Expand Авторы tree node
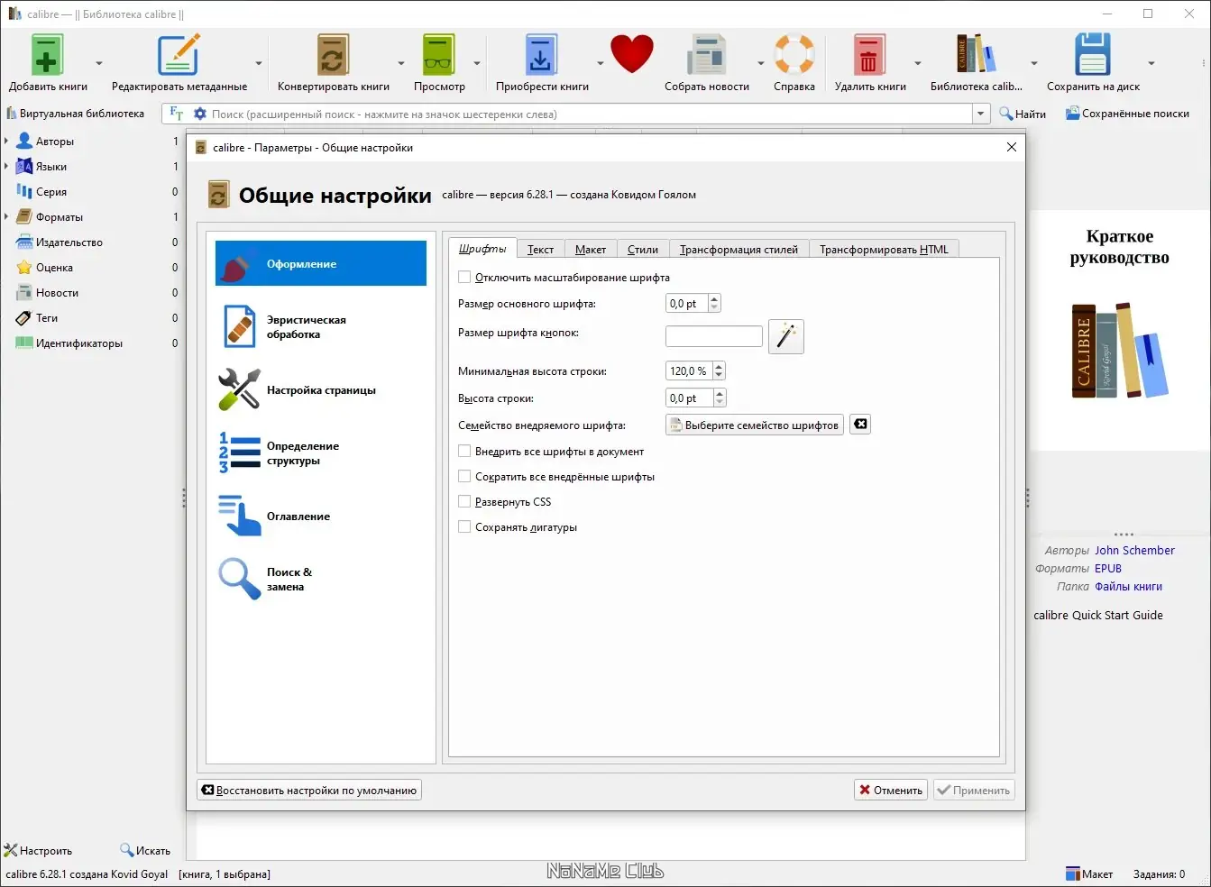 6,142
